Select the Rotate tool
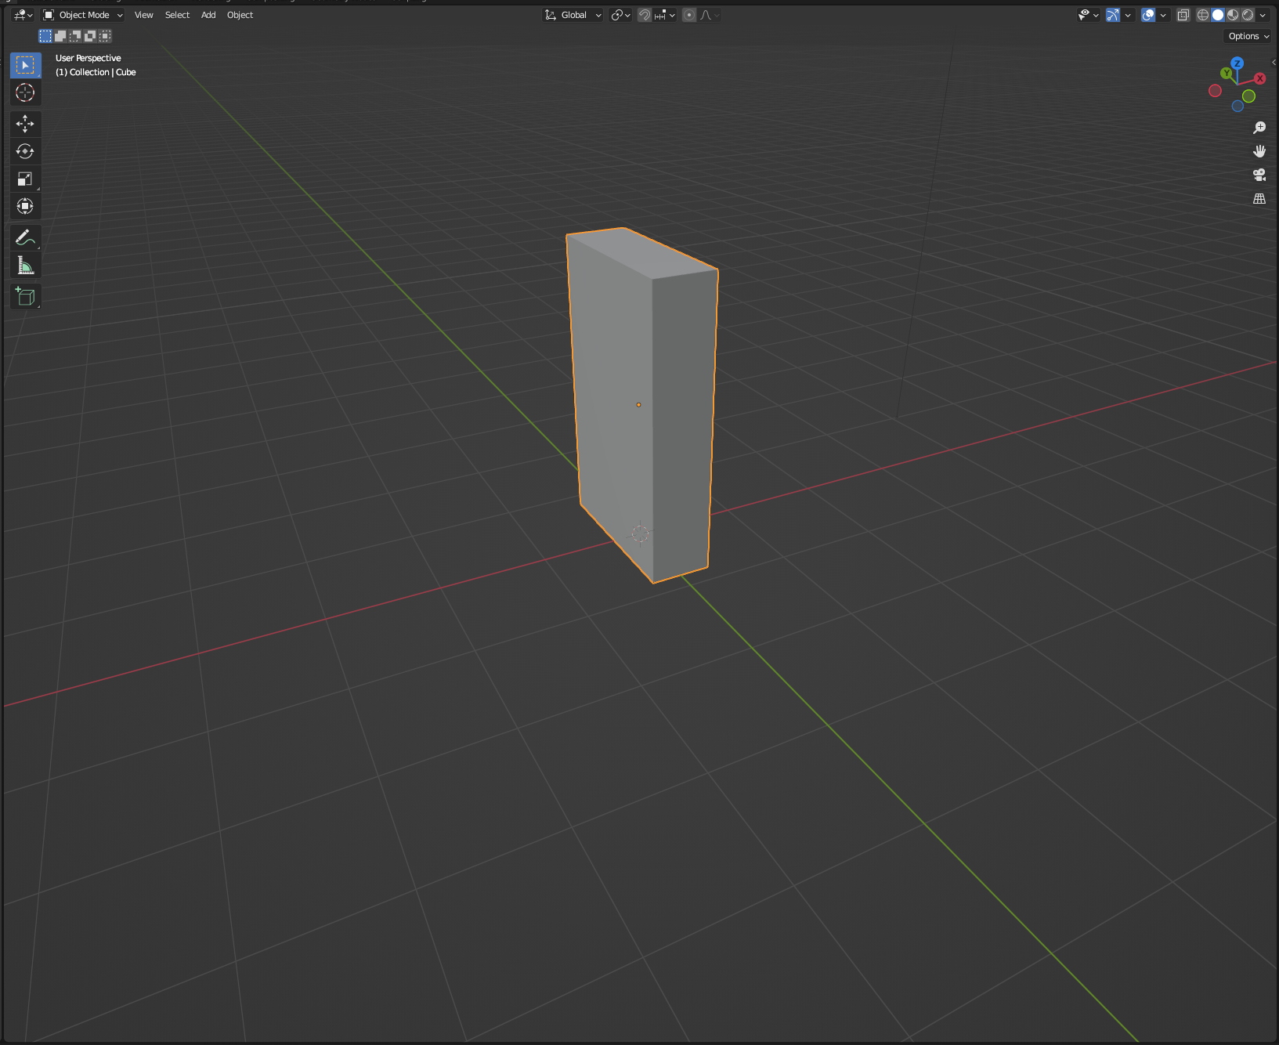Viewport: 1279px width, 1045px height. coord(25,151)
